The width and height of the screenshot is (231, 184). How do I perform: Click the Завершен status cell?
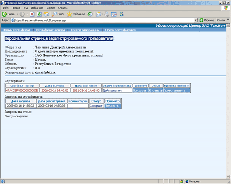click(97, 106)
